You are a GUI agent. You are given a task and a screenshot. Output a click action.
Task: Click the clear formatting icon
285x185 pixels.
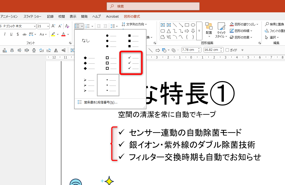coord(67,26)
